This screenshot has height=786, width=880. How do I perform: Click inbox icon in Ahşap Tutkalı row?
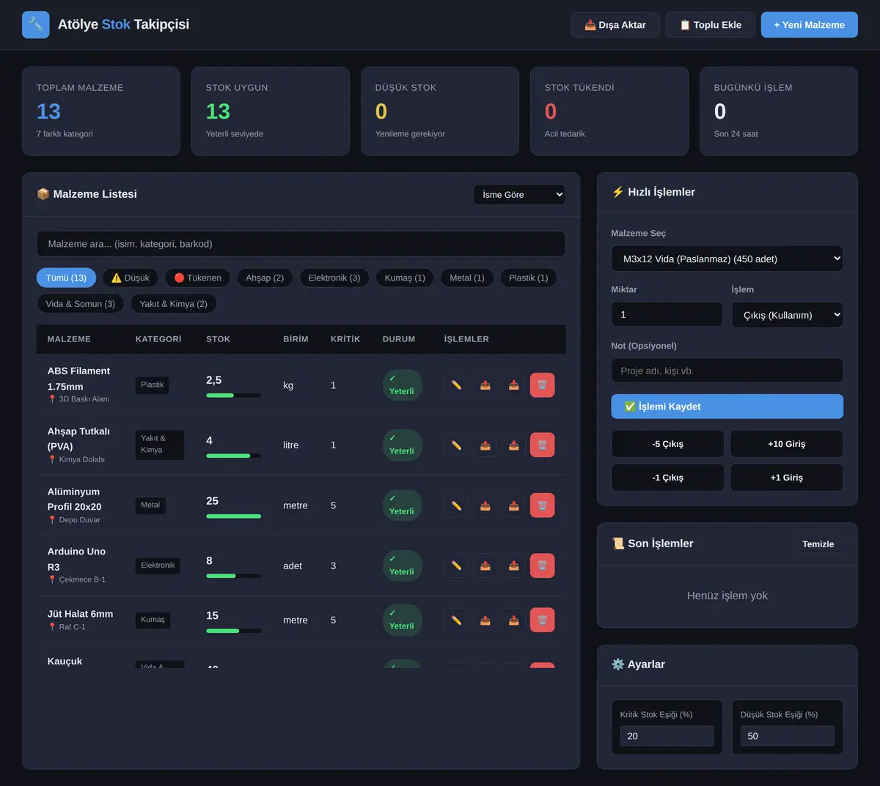[x=513, y=445]
